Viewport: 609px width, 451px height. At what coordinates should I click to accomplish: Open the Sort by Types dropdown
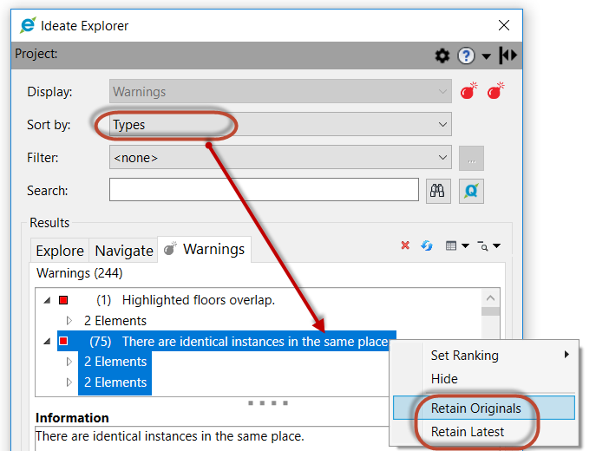pyautogui.click(x=280, y=124)
